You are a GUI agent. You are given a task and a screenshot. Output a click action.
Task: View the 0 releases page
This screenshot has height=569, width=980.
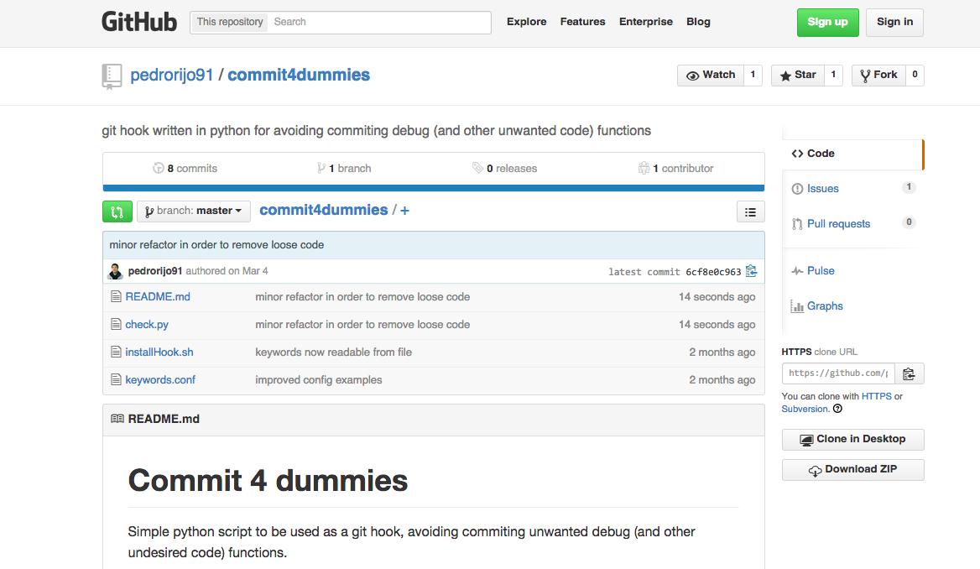point(504,168)
